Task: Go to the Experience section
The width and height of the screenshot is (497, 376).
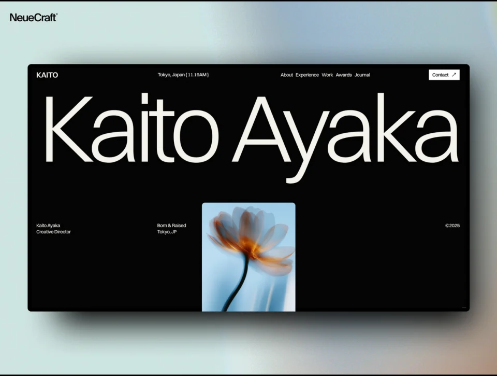Action: click(307, 75)
